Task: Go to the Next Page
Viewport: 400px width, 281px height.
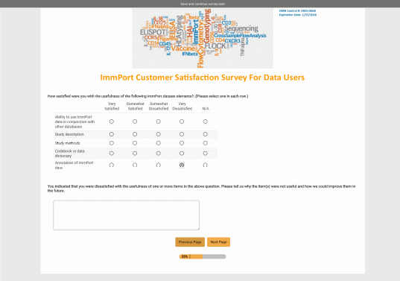Action: pyautogui.click(x=219, y=242)
